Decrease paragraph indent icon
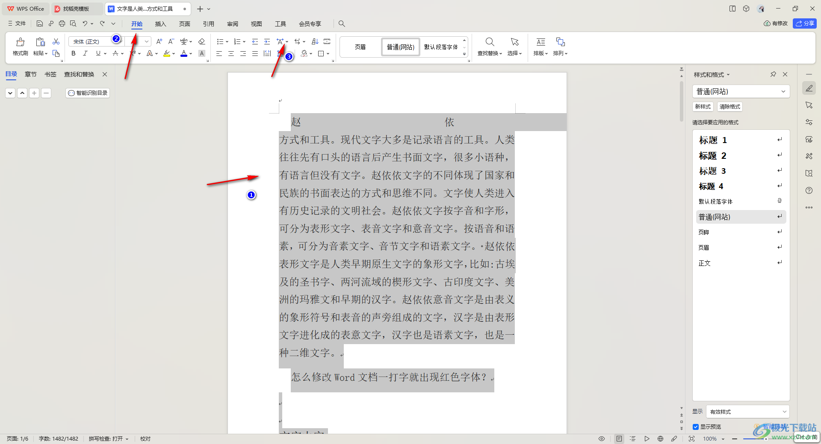The image size is (821, 444). 255,41
